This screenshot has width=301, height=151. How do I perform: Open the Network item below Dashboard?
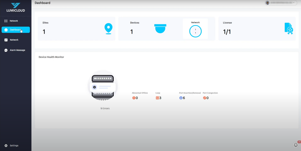14,40
